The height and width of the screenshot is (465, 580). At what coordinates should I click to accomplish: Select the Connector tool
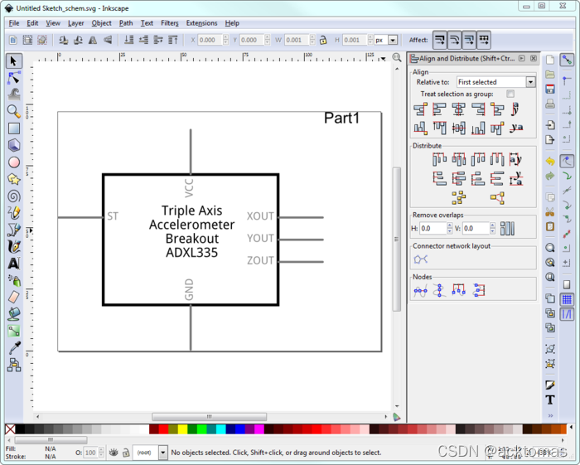pos(14,365)
